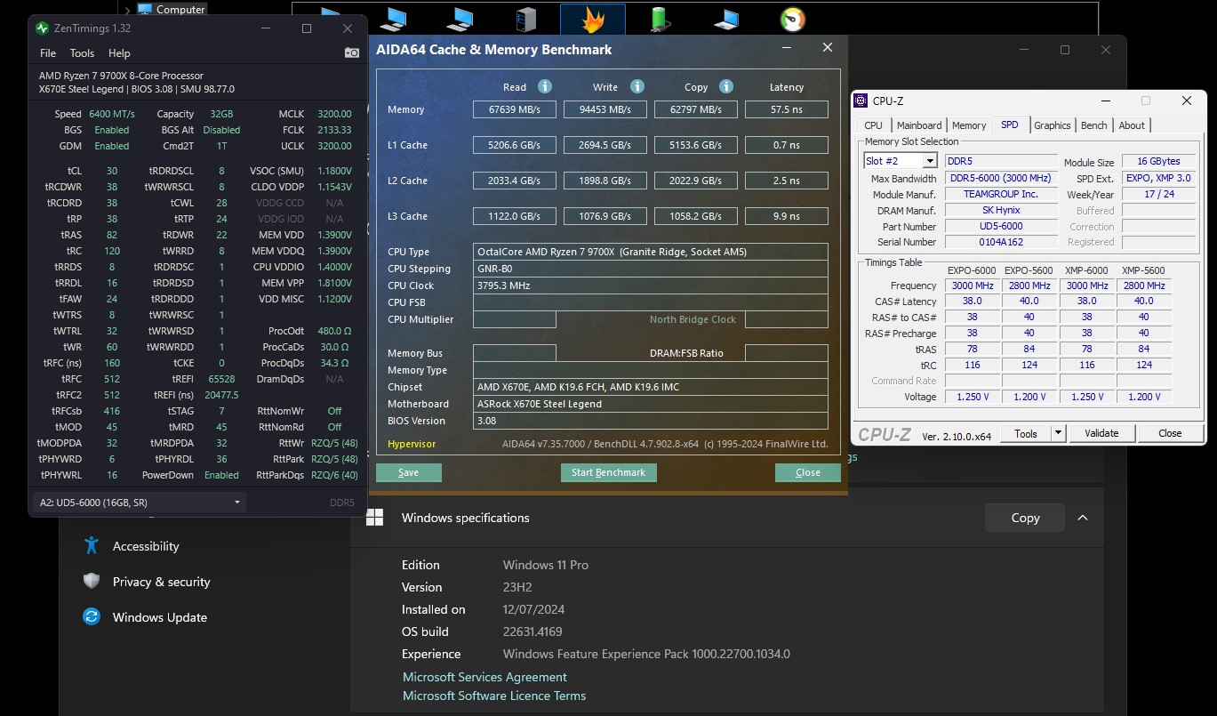Open Windows Update in Settings sidebar

coord(160,617)
